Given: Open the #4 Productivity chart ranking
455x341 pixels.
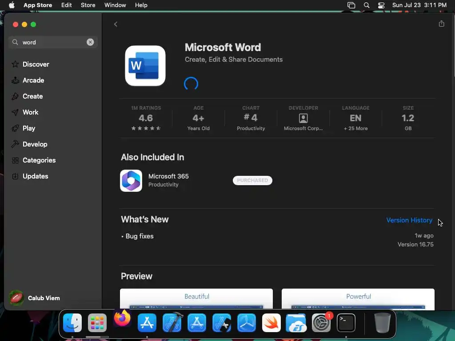Looking at the screenshot, I should click(251, 119).
